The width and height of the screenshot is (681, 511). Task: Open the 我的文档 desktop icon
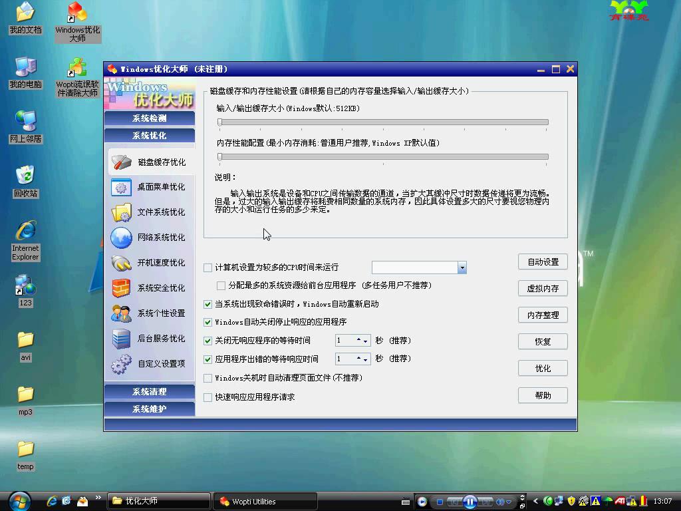(x=25, y=18)
